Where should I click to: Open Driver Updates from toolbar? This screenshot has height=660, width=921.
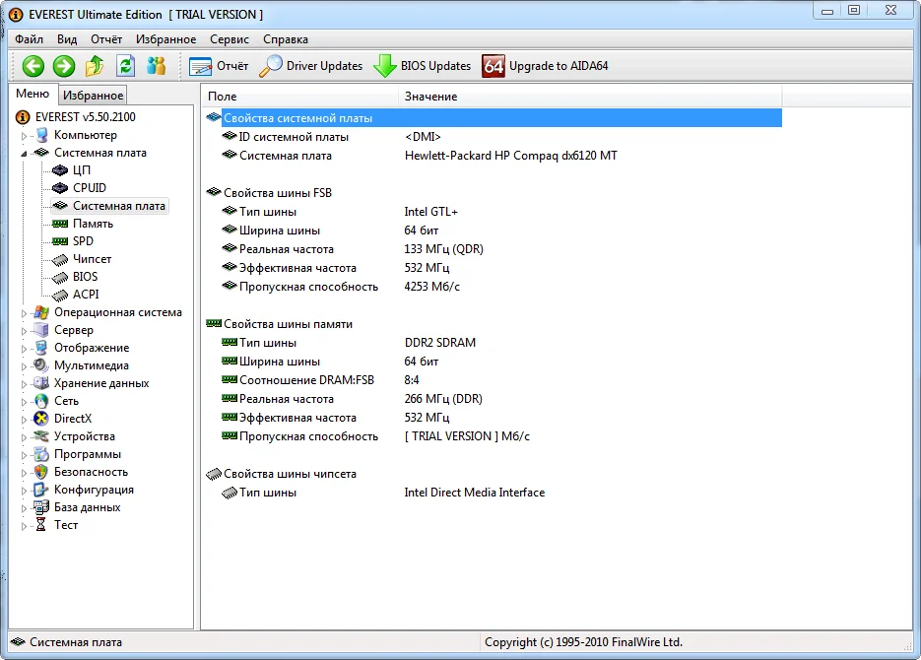(x=311, y=66)
